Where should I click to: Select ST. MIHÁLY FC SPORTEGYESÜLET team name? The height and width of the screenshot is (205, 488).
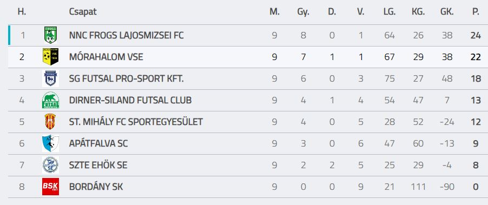pyautogui.click(x=136, y=122)
